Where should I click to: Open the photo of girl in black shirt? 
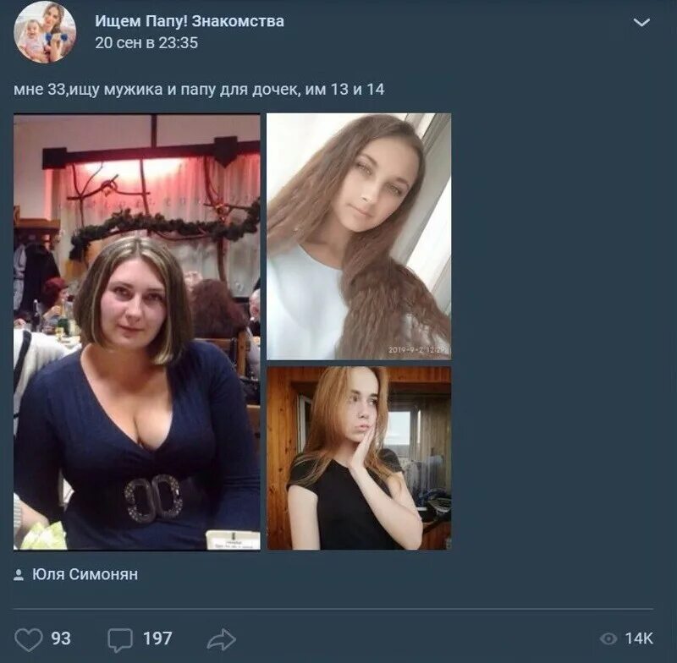[x=359, y=458]
